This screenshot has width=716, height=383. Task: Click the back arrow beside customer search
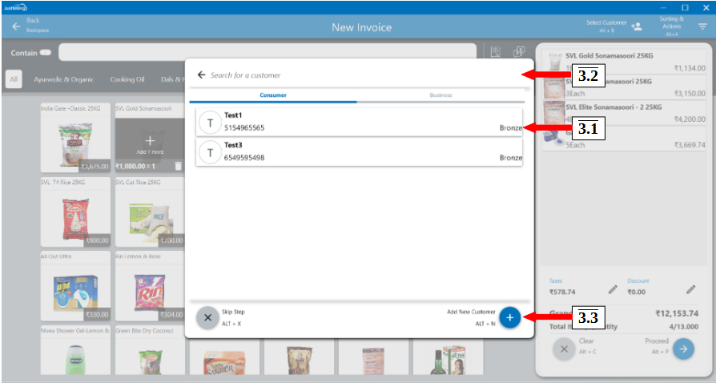point(201,75)
